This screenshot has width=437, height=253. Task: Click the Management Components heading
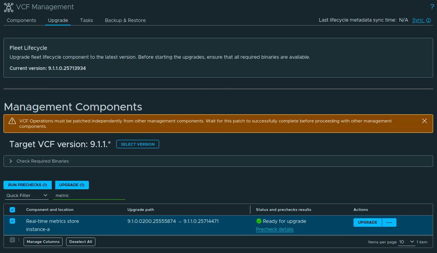click(x=73, y=107)
